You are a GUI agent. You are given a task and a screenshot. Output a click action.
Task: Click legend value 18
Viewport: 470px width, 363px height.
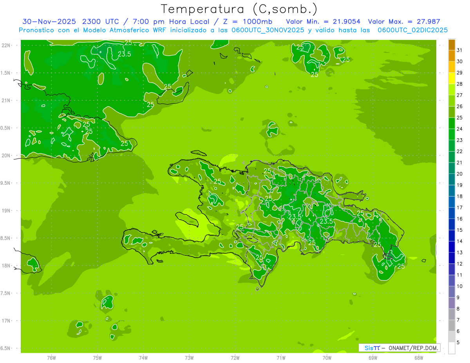(x=460, y=196)
